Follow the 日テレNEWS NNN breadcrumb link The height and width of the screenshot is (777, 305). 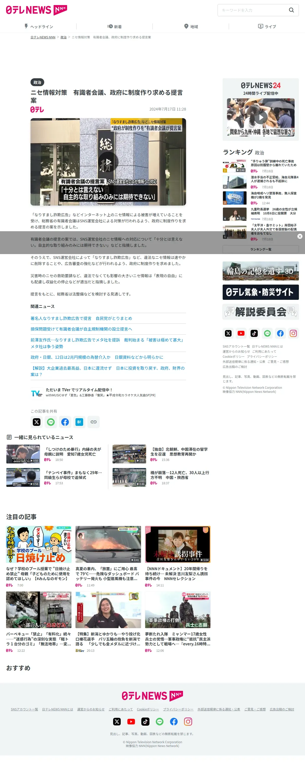pyautogui.click(x=43, y=37)
